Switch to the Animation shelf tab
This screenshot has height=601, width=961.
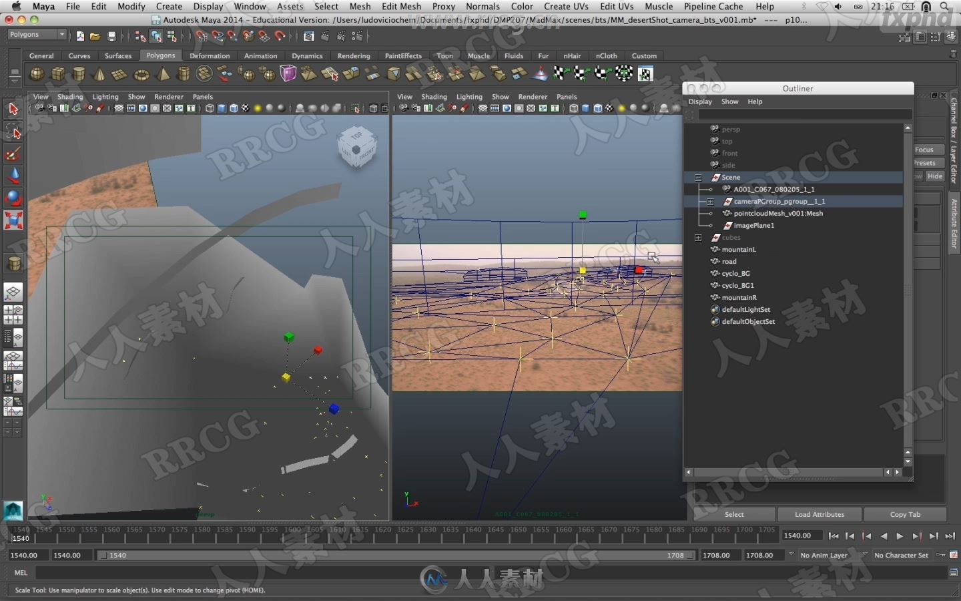[x=260, y=56]
